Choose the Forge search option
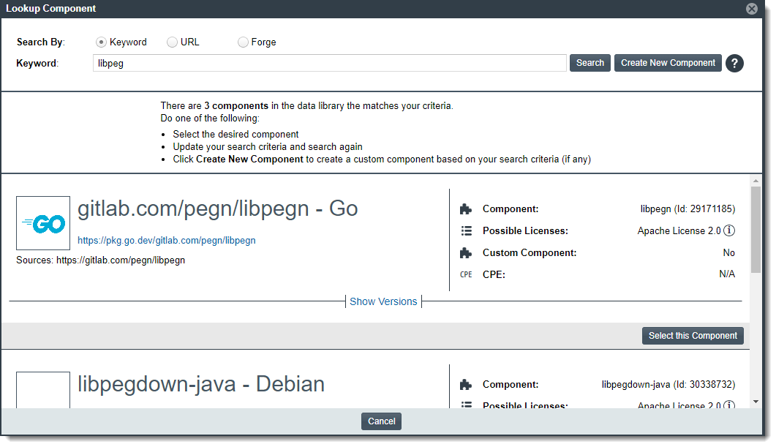Image resolution: width=776 pixels, height=447 pixels. (243, 42)
